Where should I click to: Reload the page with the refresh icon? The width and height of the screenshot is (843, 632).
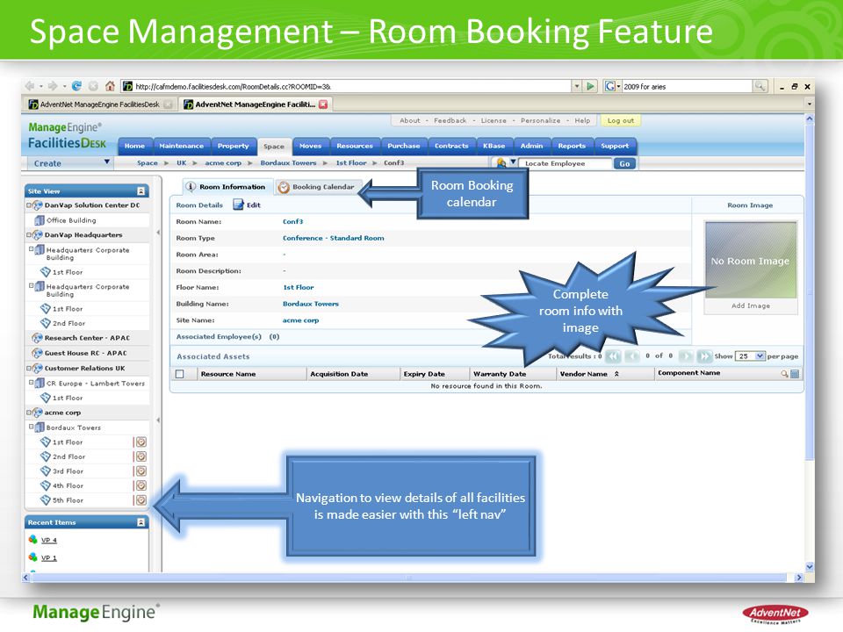[77, 86]
